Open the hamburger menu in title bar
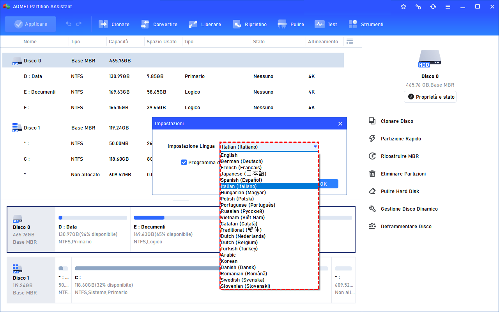Screen dimensions: 499x312 click(448, 7)
